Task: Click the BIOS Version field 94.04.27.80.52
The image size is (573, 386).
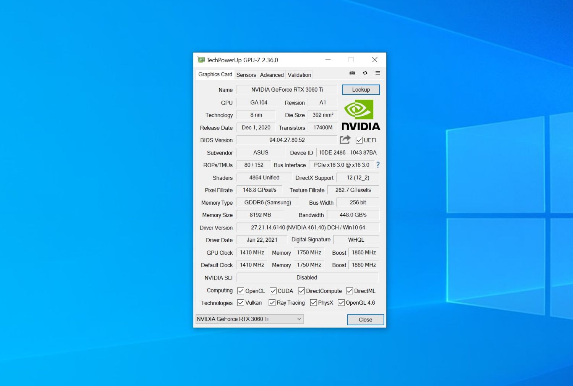Action: point(287,140)
